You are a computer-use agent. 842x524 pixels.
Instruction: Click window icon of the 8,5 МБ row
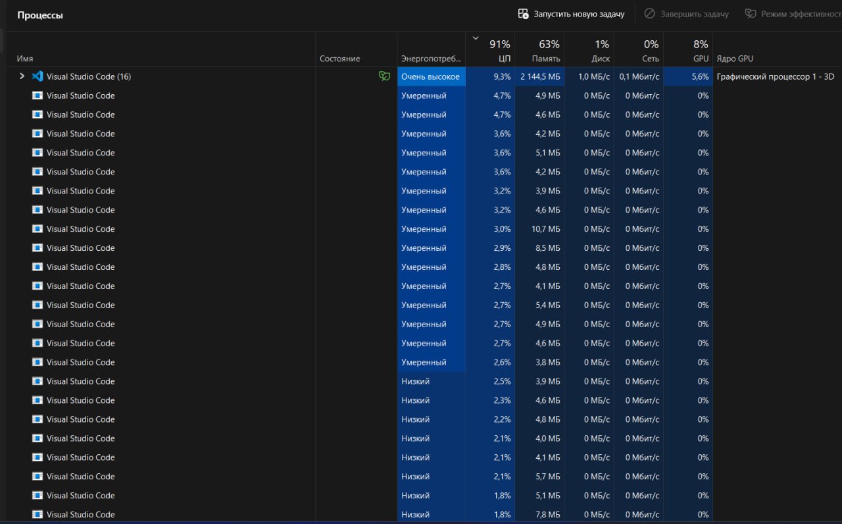tap(37, 248)
